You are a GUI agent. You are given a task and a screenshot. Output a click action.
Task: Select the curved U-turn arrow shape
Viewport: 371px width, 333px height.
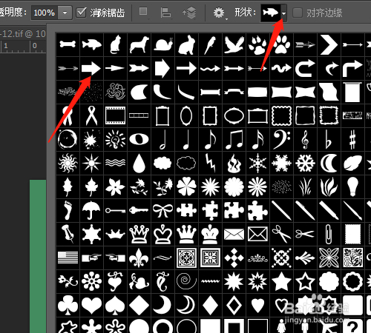coord(305,68)
